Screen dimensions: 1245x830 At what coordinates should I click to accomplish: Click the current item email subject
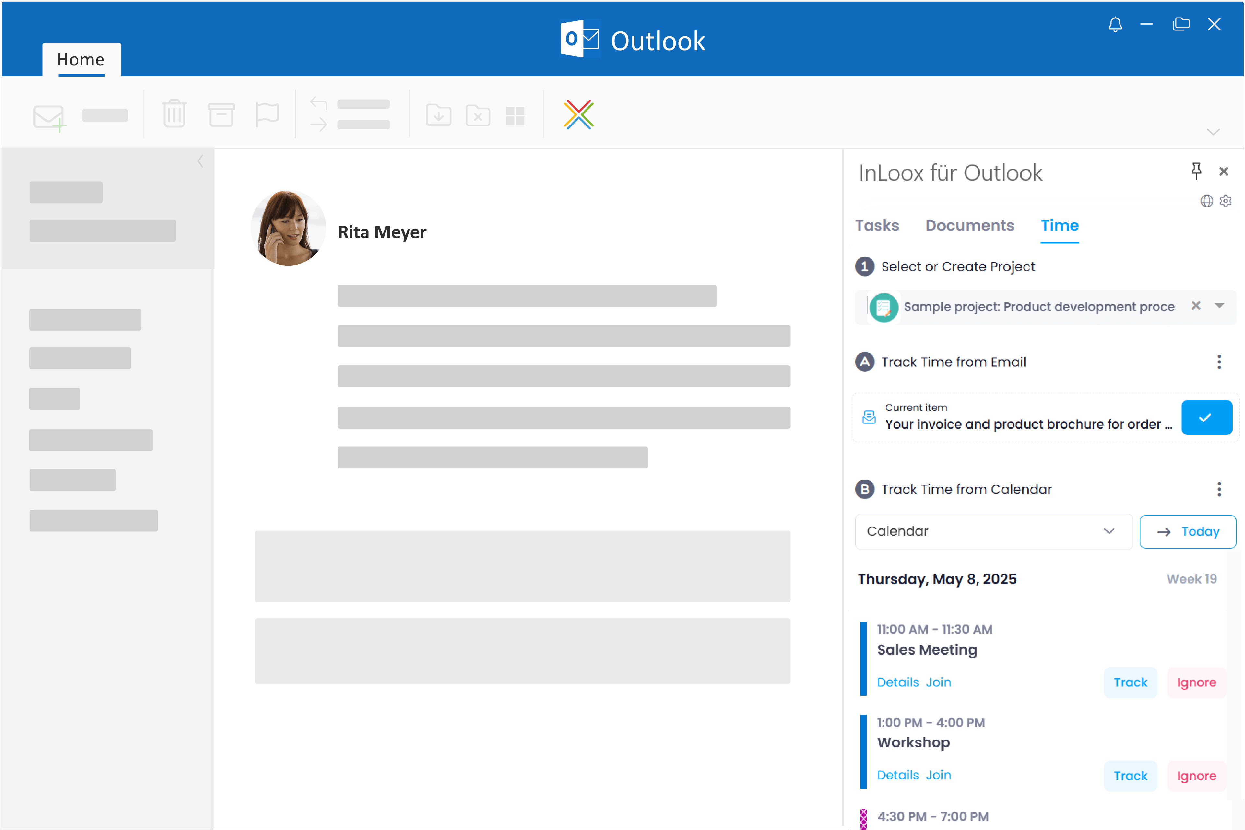(1028, 424)
